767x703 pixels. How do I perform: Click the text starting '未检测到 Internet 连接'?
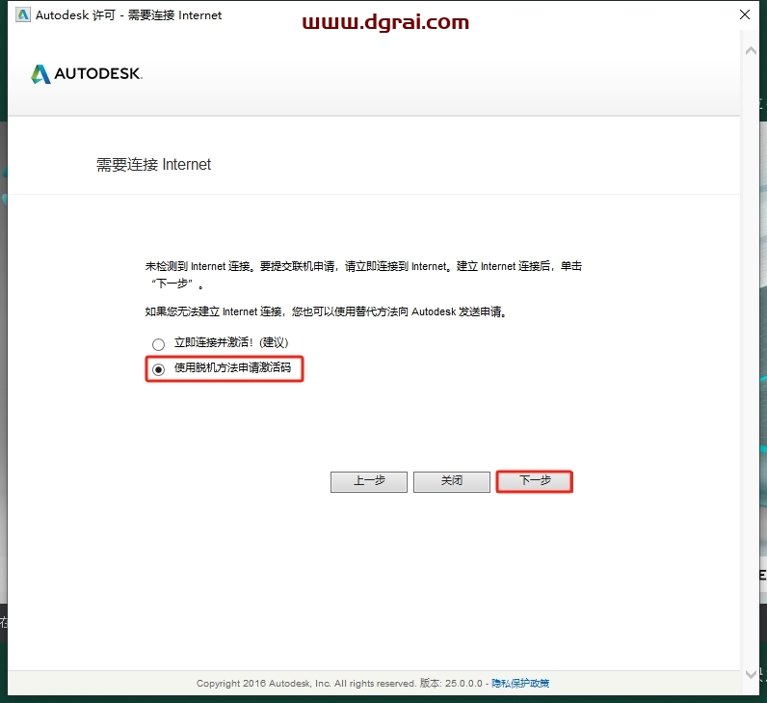[x=363, y=275]
